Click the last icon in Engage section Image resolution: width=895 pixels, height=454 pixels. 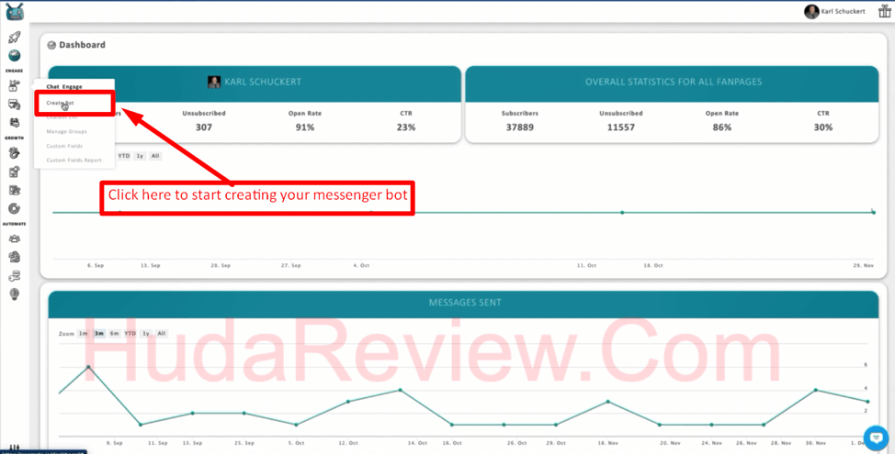[15, 123]
